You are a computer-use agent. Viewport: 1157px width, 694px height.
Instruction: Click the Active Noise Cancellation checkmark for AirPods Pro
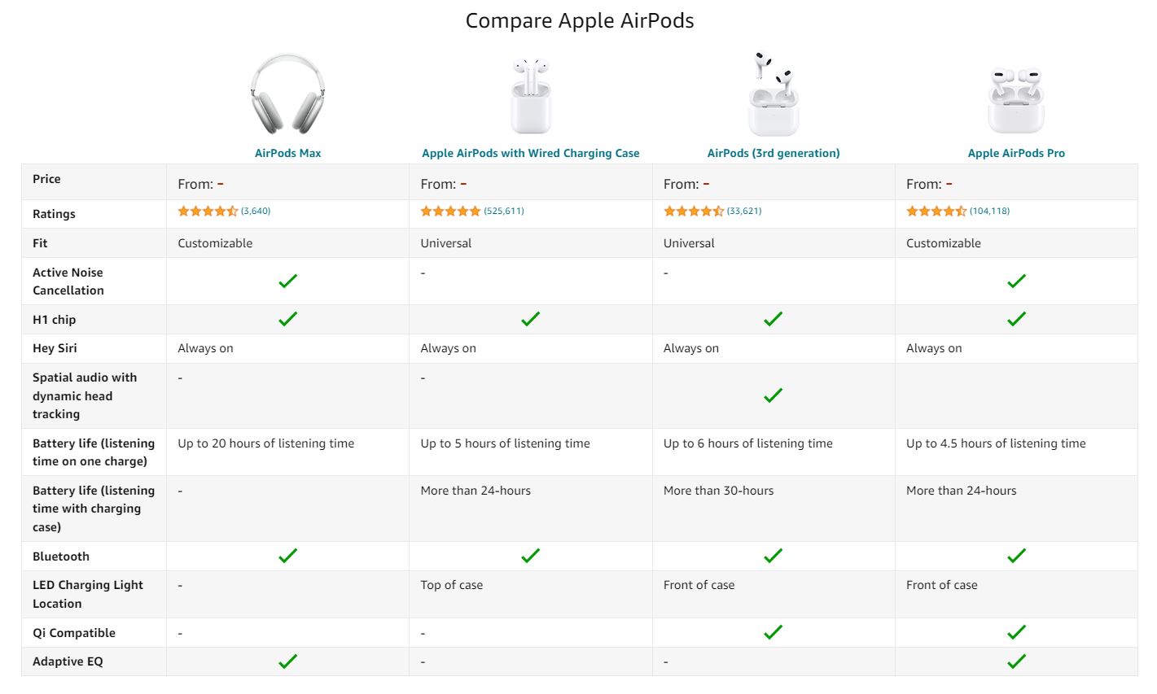1015,282
